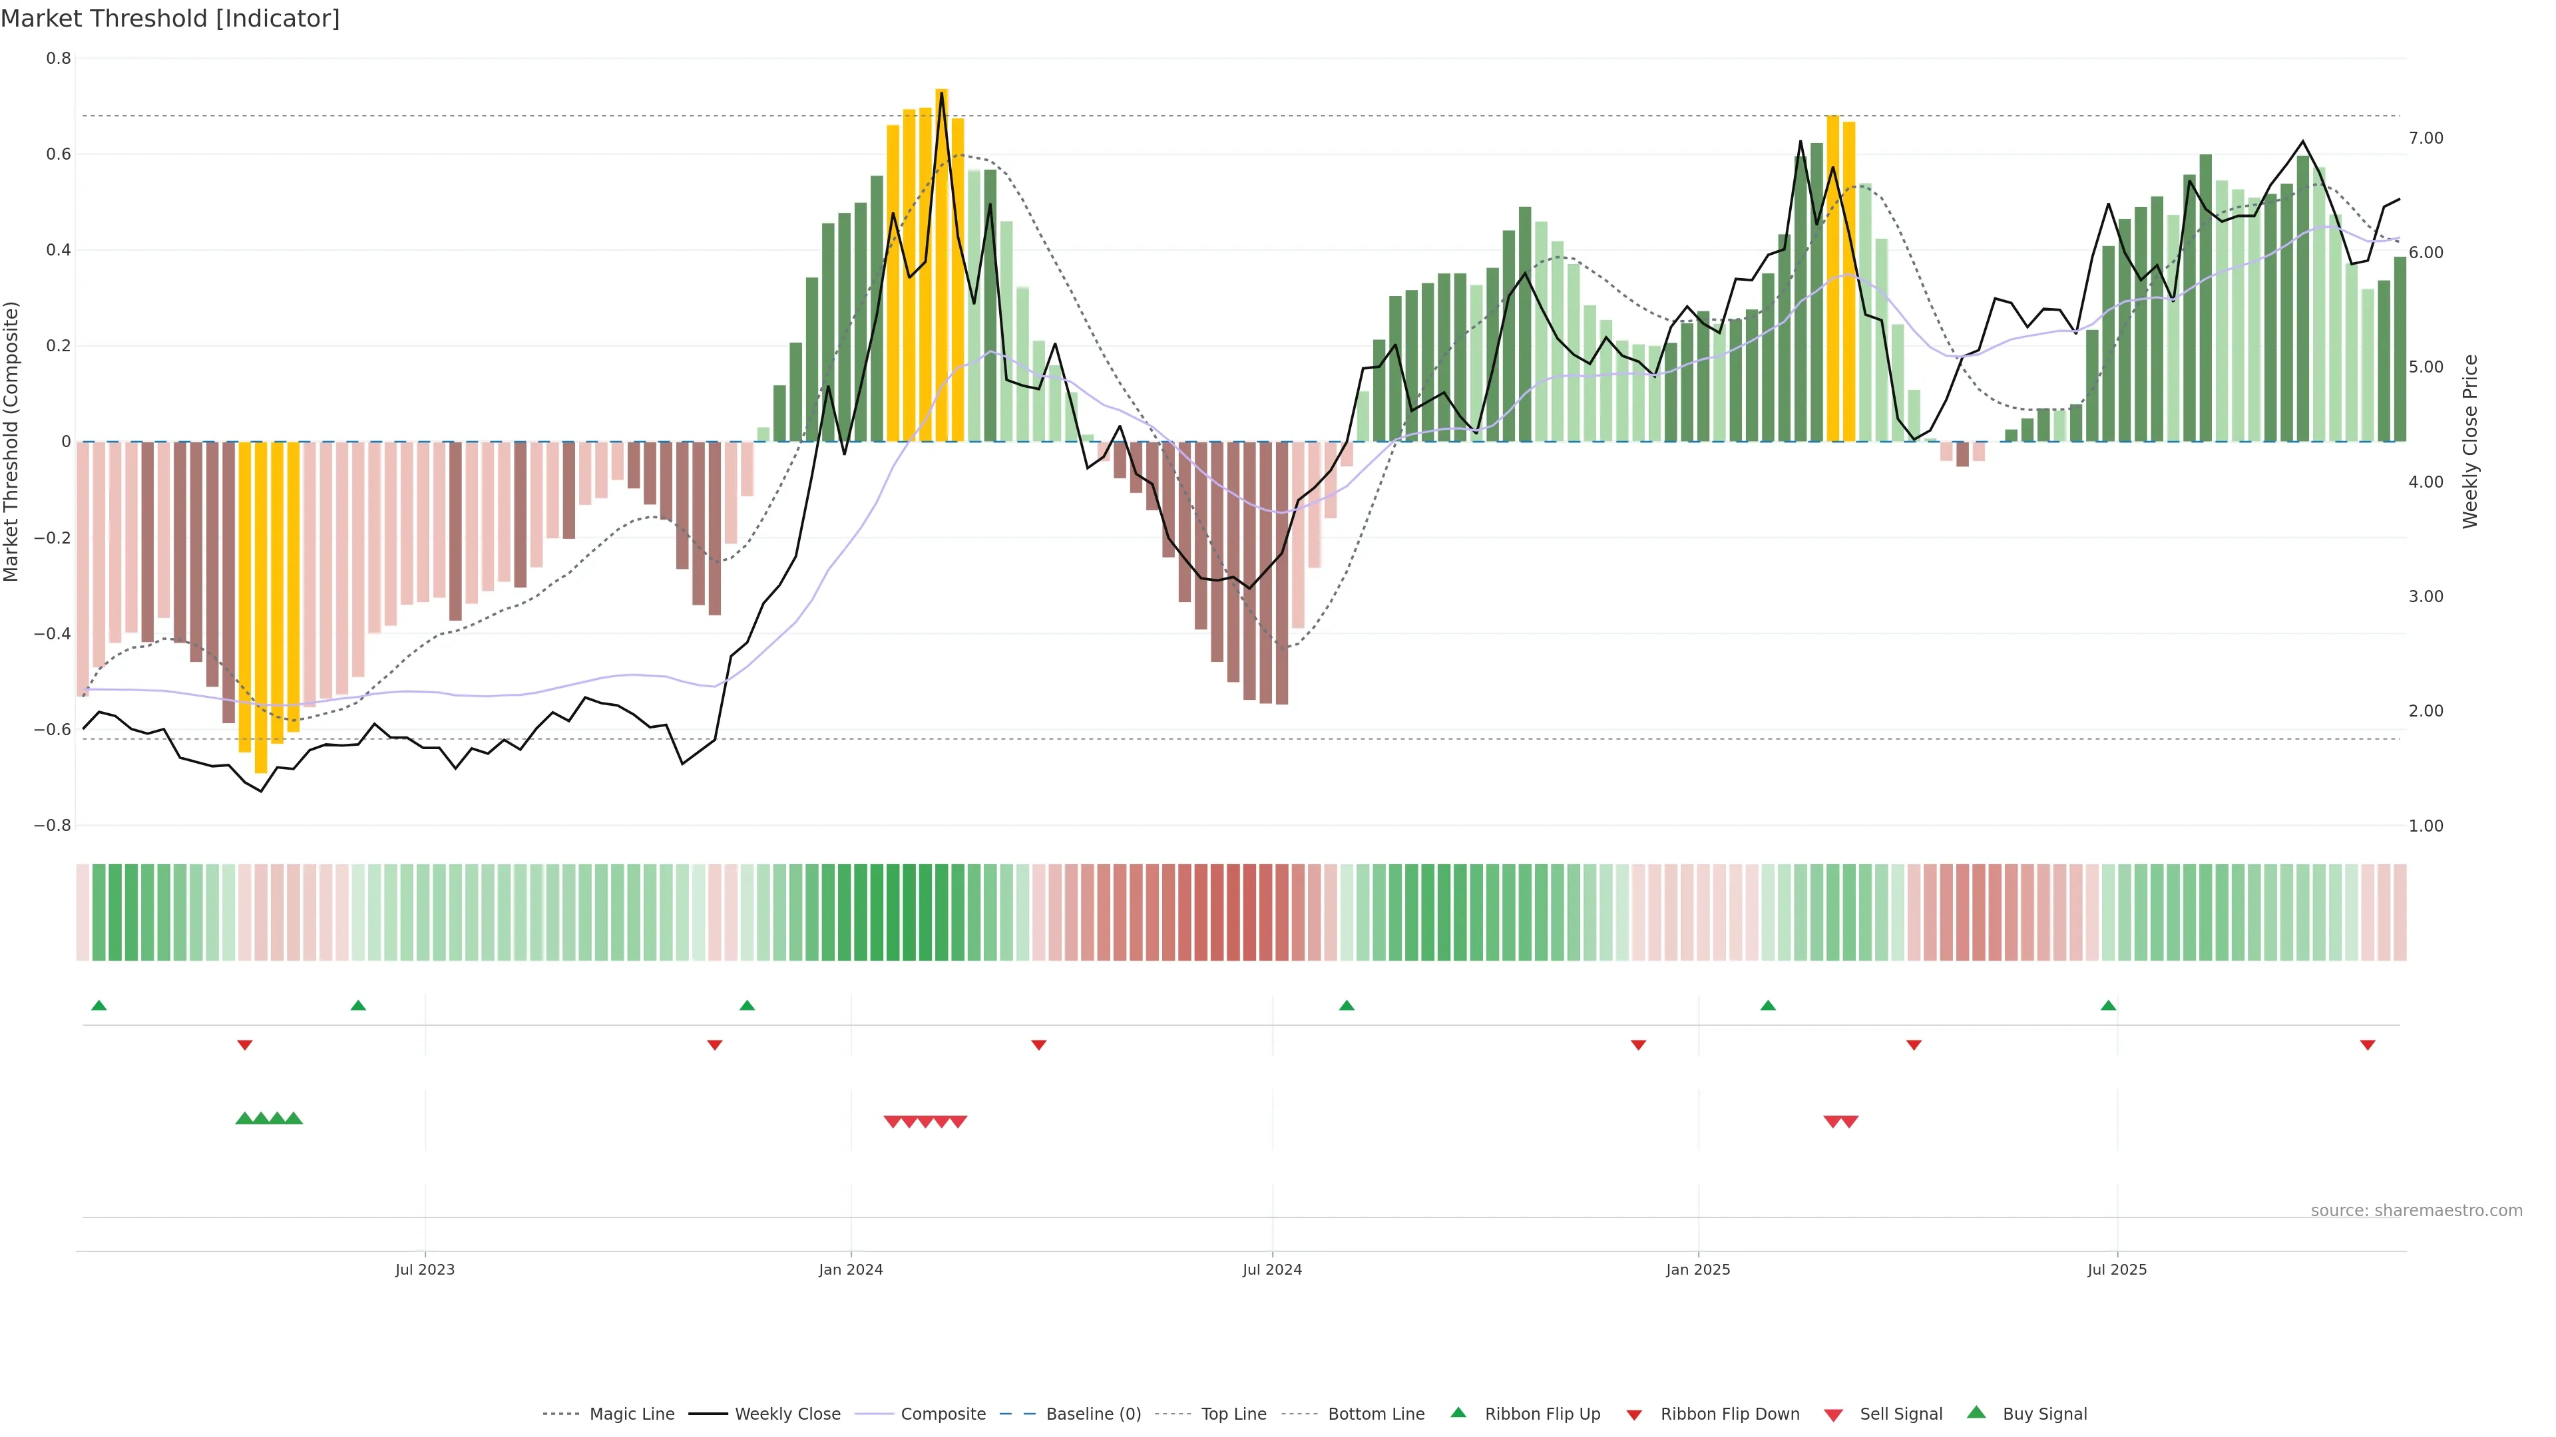Screen dimensions: 2556x1437
Task: Click the first Sell Signal triangle in 2024
Action: click(x=892, y=1122)
